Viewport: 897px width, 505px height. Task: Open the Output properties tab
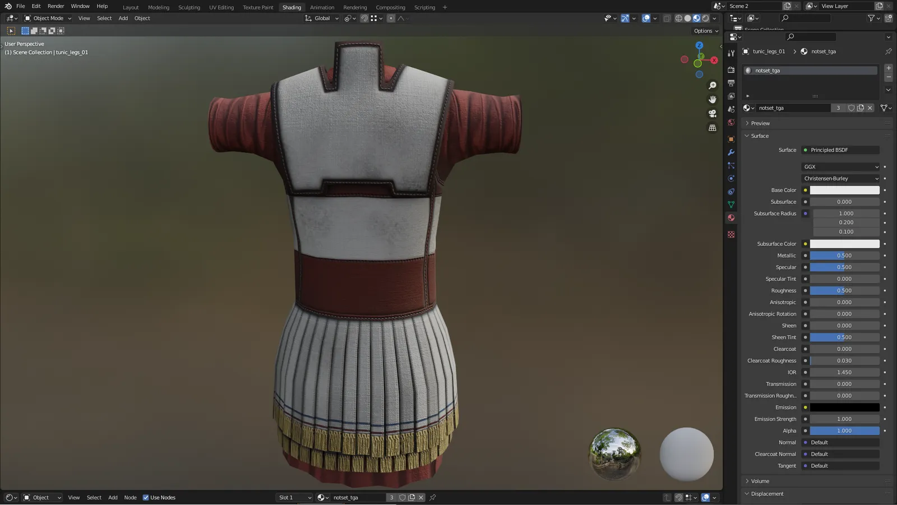731,83
